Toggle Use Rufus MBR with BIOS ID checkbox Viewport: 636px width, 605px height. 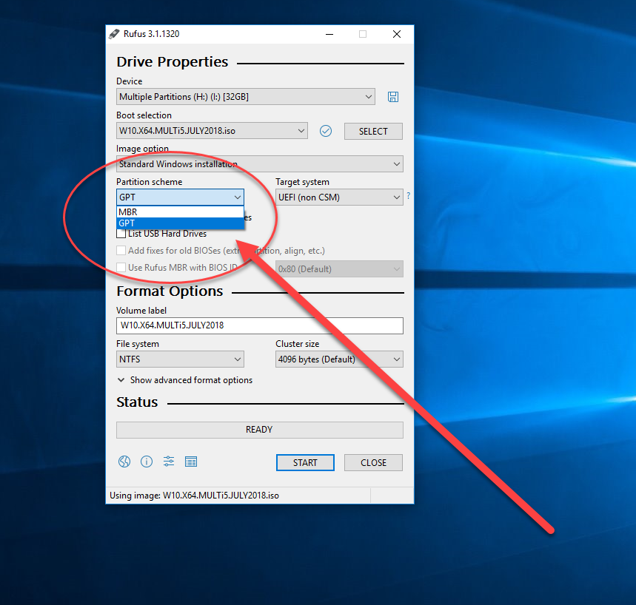121,268
